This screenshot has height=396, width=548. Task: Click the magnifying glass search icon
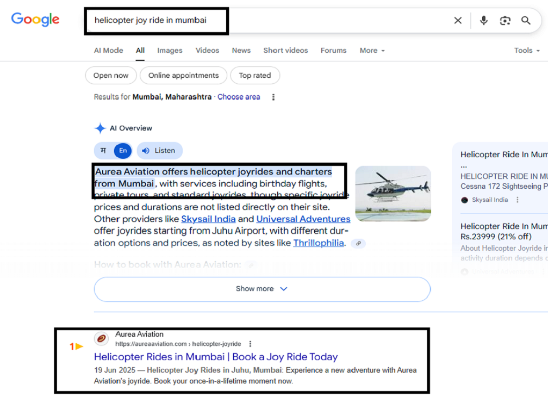[526, 20]
